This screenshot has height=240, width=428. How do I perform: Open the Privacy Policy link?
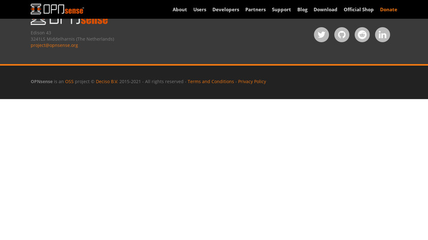tap(252, 81)
